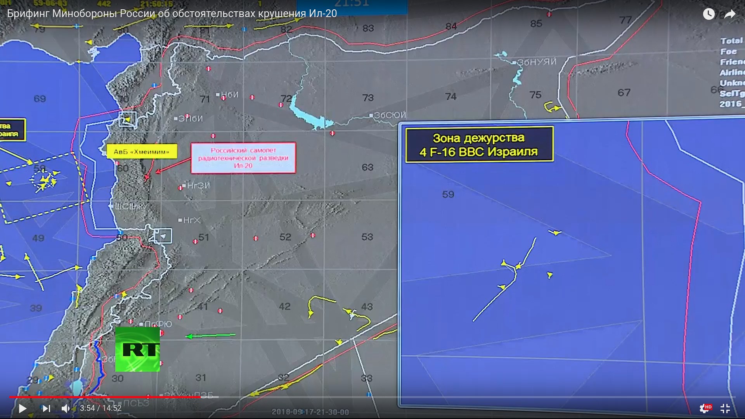Mute the video volume
The height and width of the screenshot is (419, 745).
[66, 408]
